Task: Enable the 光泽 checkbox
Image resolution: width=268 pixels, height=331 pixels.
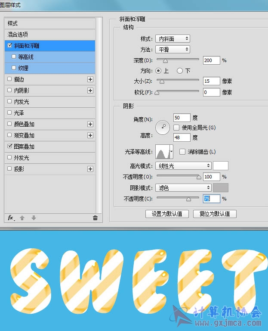Action: 9,112
